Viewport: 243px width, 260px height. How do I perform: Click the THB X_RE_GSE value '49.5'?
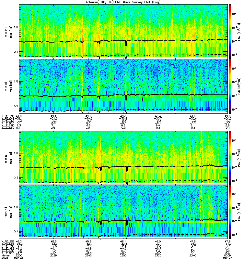tap(193, 116)
